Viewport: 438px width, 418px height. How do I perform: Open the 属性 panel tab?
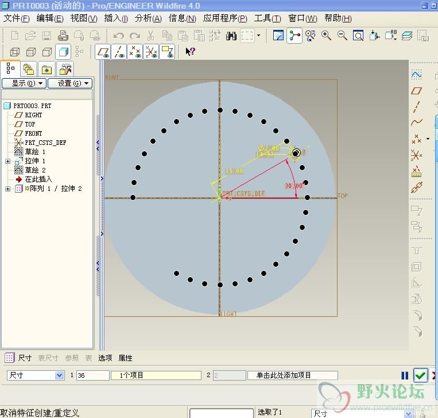pyautogui.click(x=125, y=358)
